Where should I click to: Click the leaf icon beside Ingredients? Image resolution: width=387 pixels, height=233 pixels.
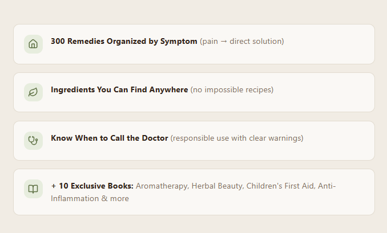pyautogui.click(x=33, y=92)
